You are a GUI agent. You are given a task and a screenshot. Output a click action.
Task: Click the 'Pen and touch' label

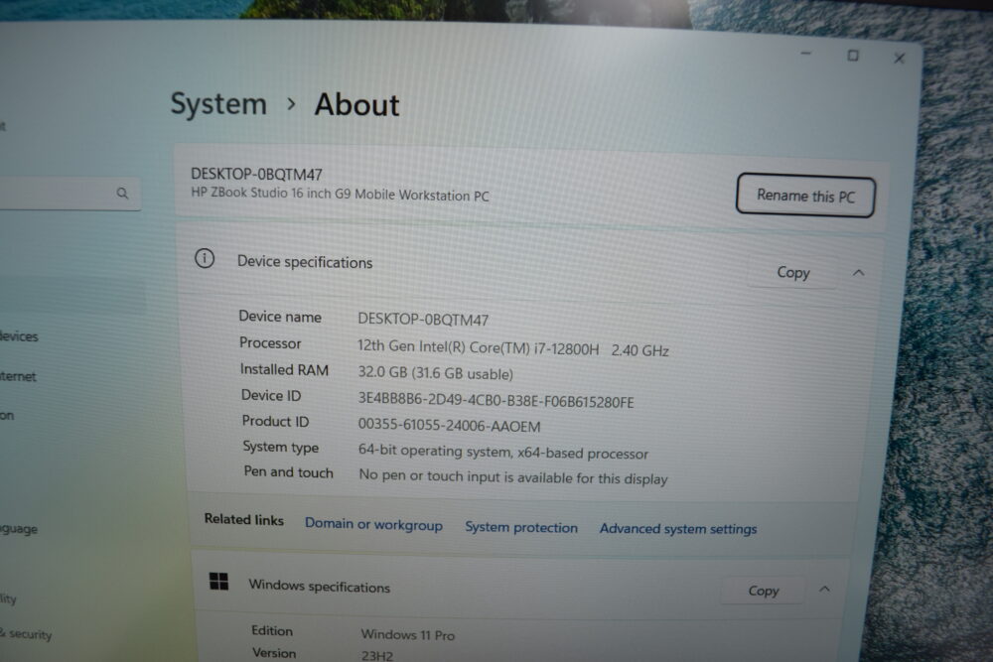pyautogui.click(x=288, y=472)
